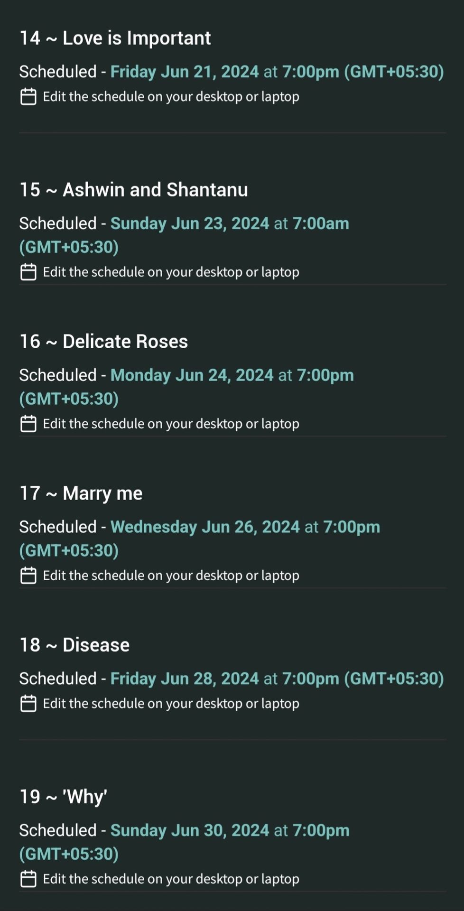Click calendar icon under Disease chapter
The width and height of the screenshot is (464, 911).
tap(28, 704)
